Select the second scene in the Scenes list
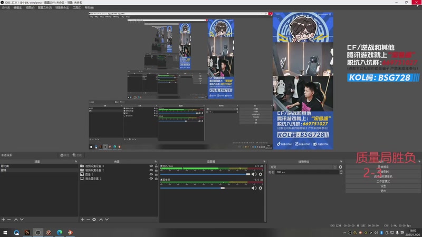422x237 pixels. pos(39,170)
